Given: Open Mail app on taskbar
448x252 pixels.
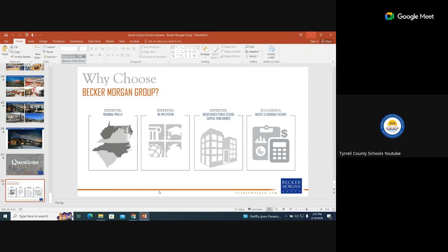Looking at the screenshot, I should [x=122, y=216].
